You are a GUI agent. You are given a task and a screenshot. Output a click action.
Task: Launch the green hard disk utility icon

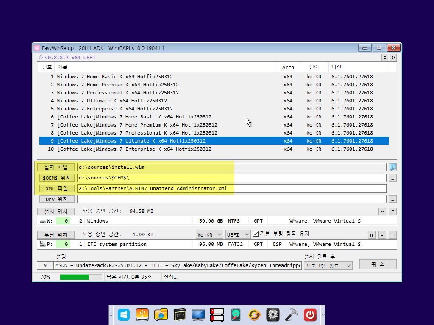click(x=236, y=315)
